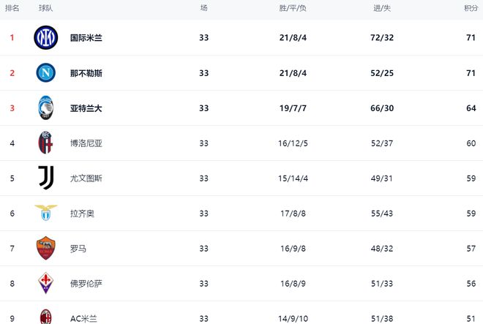Click the Lazio eagle logo
The image size is (483, 324).
click(x=45, y=213)
